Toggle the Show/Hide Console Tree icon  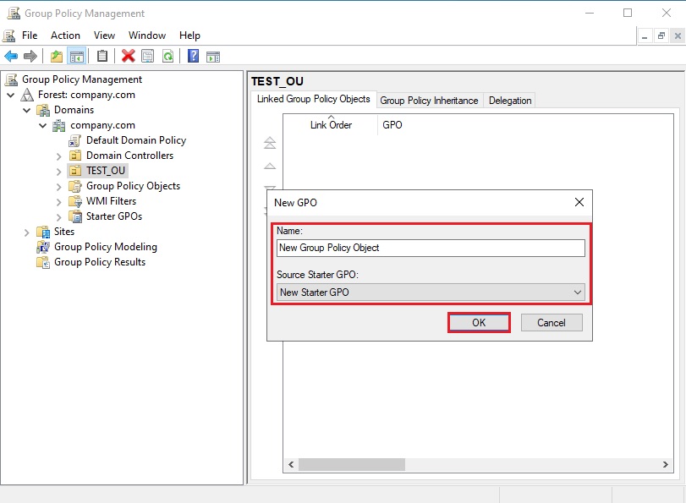coord(77,56)
